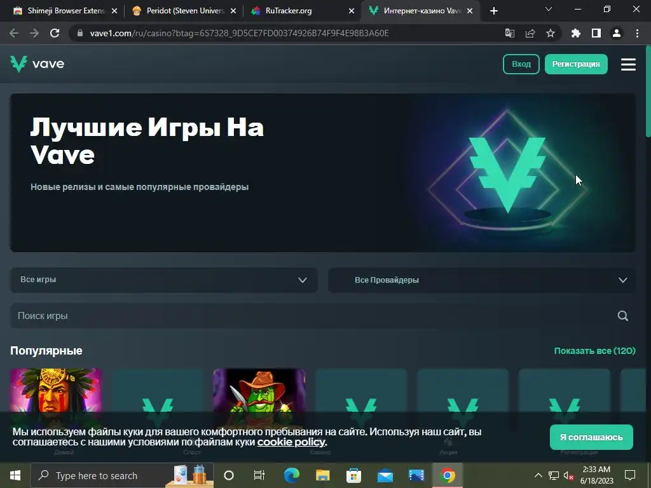Go forward with the browser forward arrow
This screenshot has width=651, height=488.
point(34,33)
